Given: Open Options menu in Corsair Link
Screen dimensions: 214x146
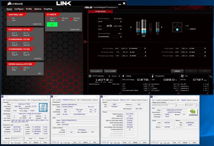Looking at the screenshot, I should coord(38,9).
